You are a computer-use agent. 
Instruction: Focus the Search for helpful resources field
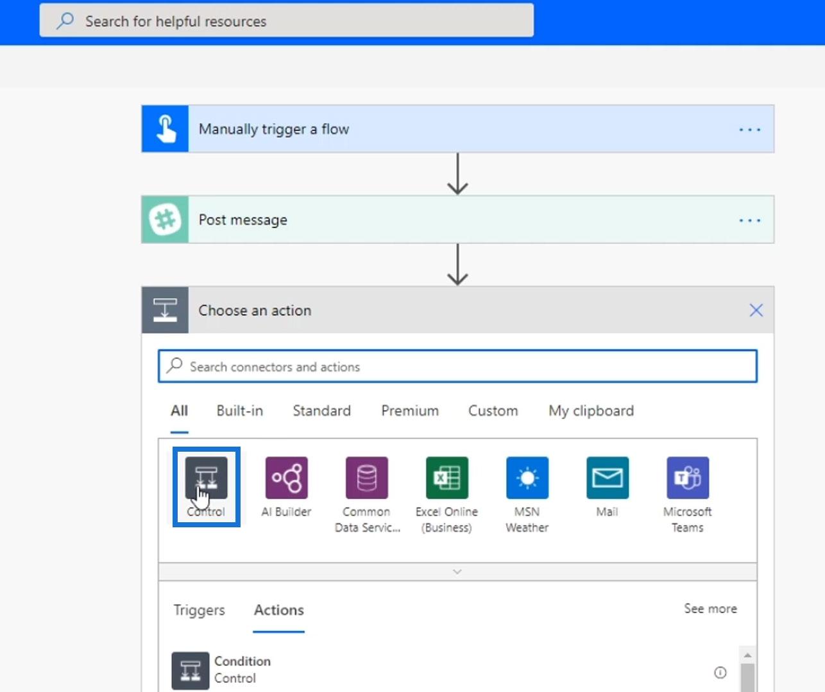pyautogui.click(x=287, y=21)
